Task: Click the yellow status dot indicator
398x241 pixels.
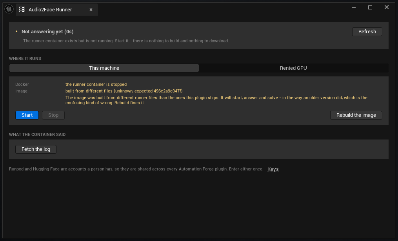Action: pos(16,31)
